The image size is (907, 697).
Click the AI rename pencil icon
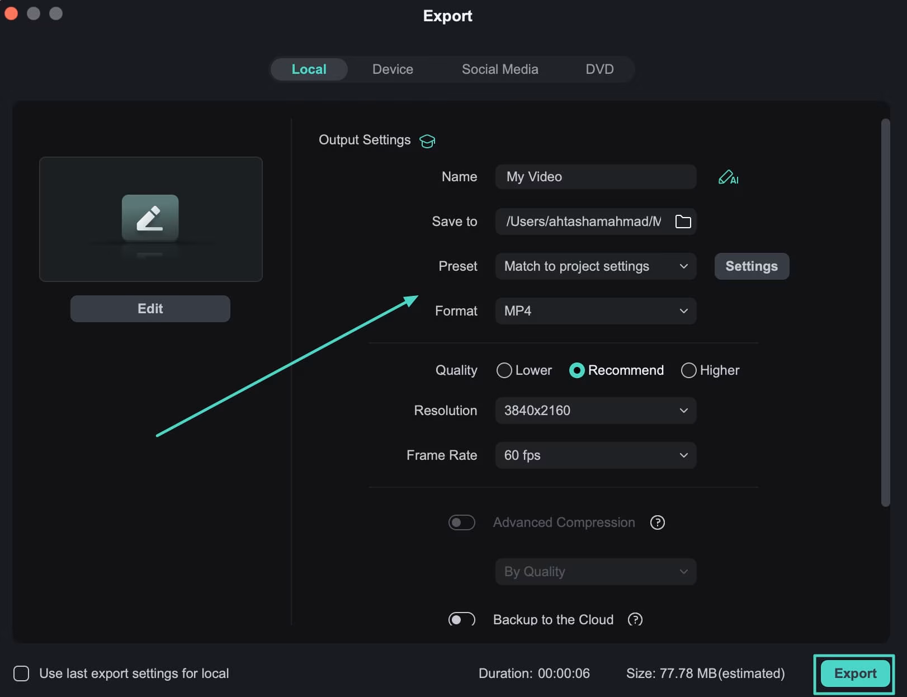coord(728,177)
